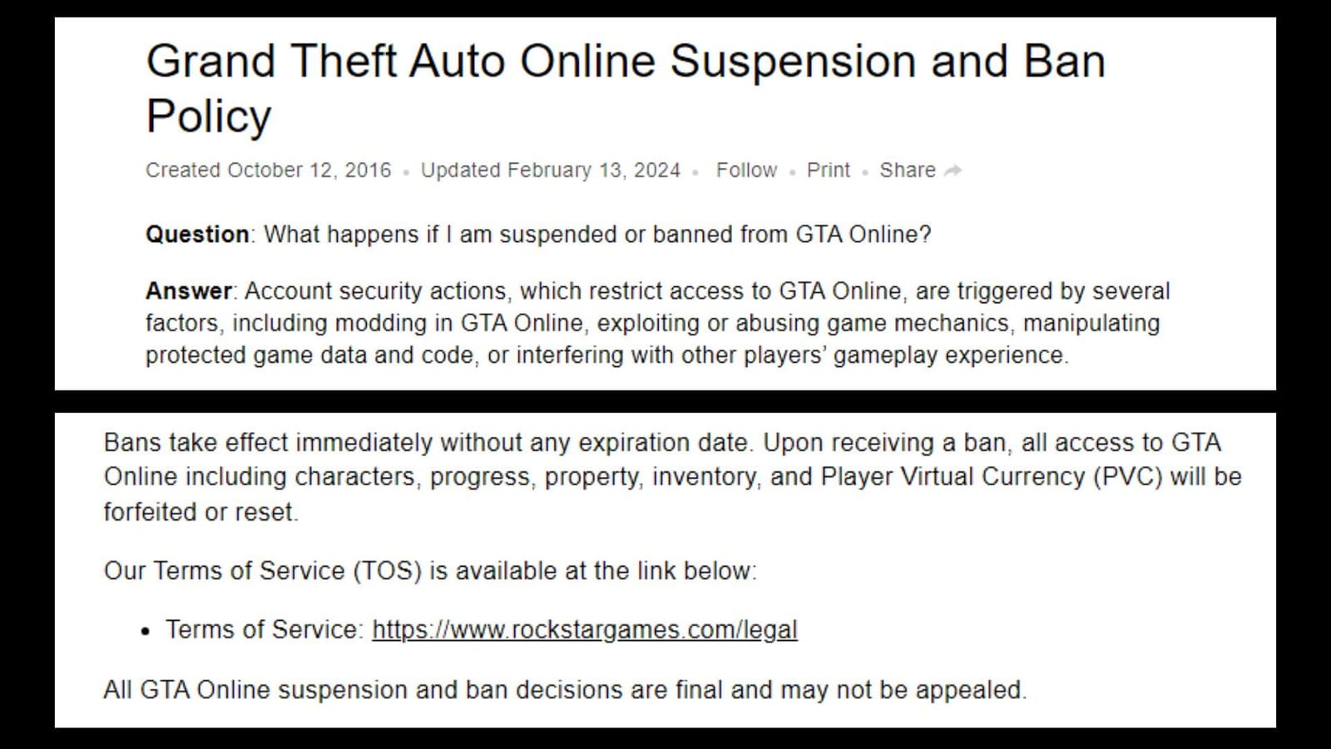Click the Follow link
Screen dimensions: 1331x749
coord(746,170)
